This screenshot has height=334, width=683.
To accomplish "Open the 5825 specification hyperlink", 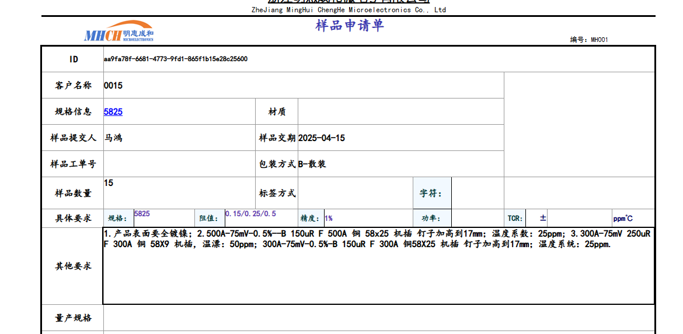I will pos(113,112).
